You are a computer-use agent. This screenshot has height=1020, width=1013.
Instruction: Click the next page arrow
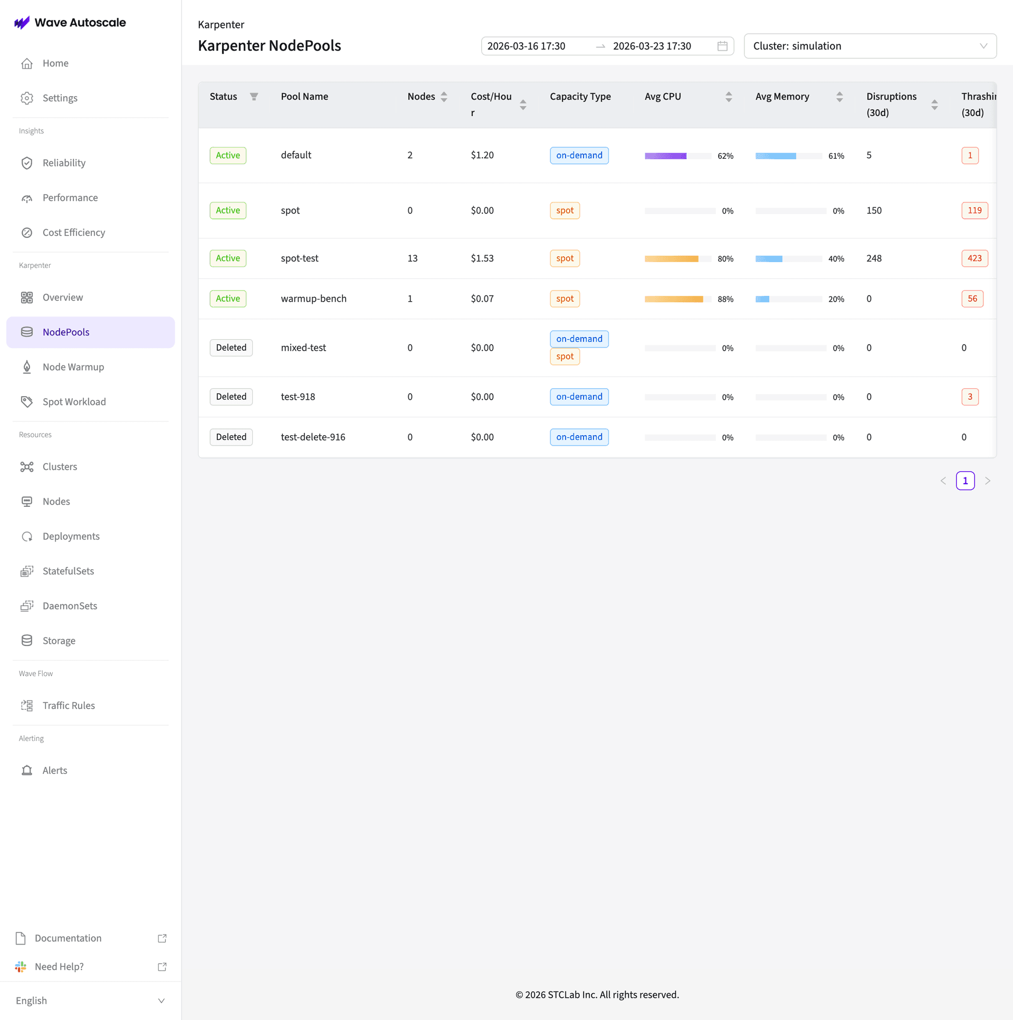pyautogui.click(x=987, y=481)
